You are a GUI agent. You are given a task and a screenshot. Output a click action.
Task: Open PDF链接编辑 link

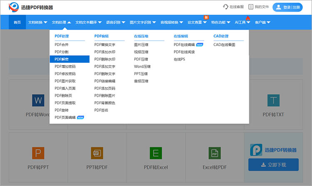tap(105, 81)
